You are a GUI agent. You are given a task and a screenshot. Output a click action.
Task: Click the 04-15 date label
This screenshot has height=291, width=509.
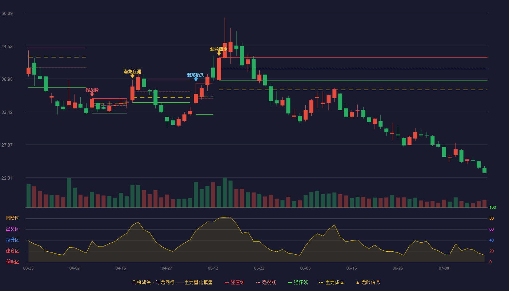pyautogui.click(x=121, y=268)
